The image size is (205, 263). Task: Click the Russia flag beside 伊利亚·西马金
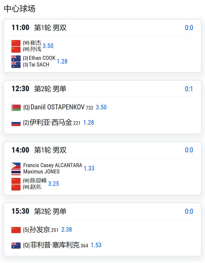pyautogui.click(x=16, y=123)
